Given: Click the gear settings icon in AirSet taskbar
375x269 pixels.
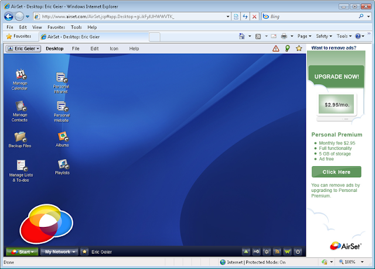Looking at the screenshot, I should (267, 251).
